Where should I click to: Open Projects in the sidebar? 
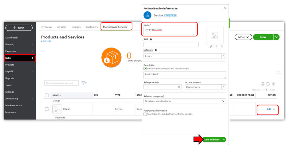click(x=10, y=65)
